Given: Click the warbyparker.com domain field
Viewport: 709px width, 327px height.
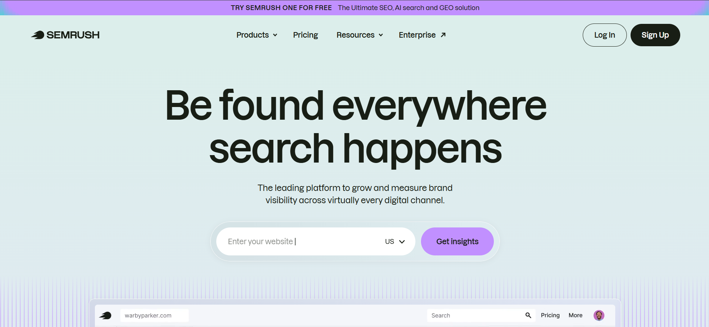Looking at the screenshot, I should [x=154, y=315].
